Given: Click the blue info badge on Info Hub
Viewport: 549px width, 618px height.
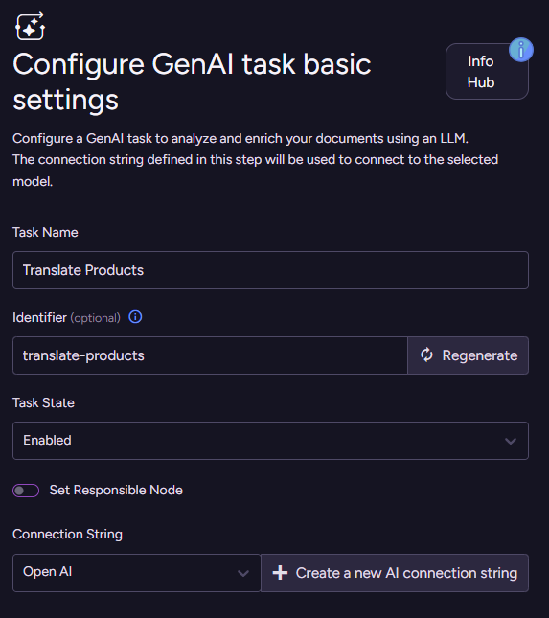Looking at the screenshot, I should coord(520,50).
